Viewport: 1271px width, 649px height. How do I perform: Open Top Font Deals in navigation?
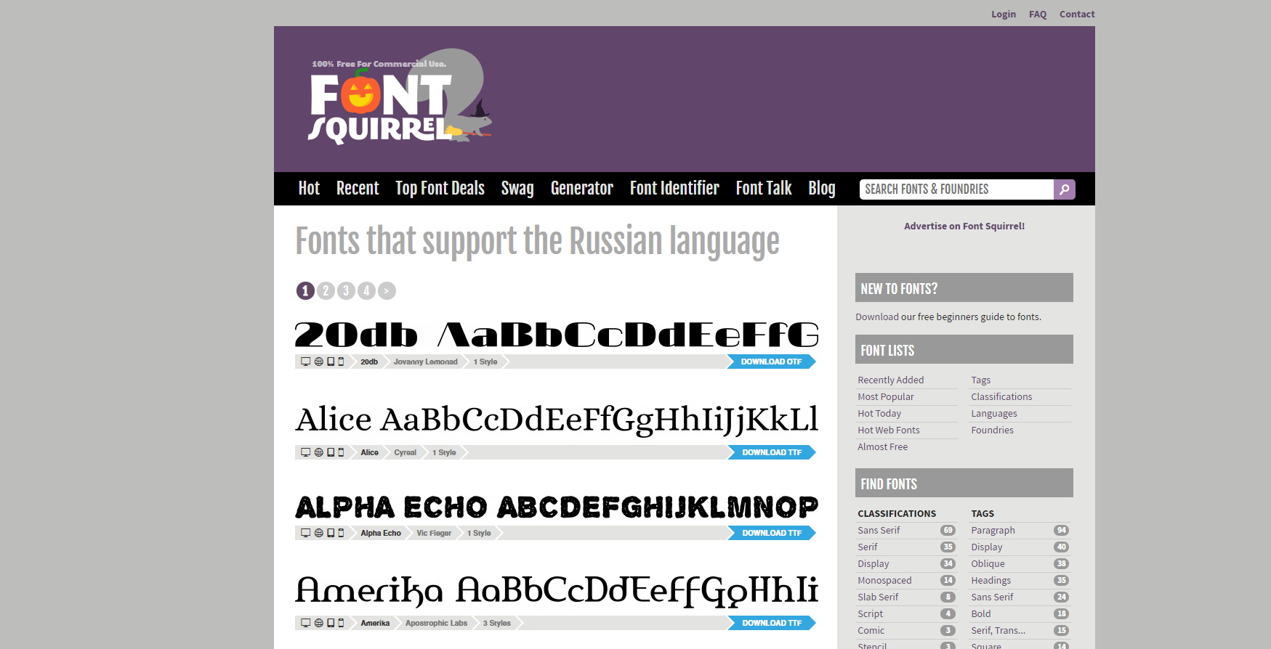(x=440, y=189)
